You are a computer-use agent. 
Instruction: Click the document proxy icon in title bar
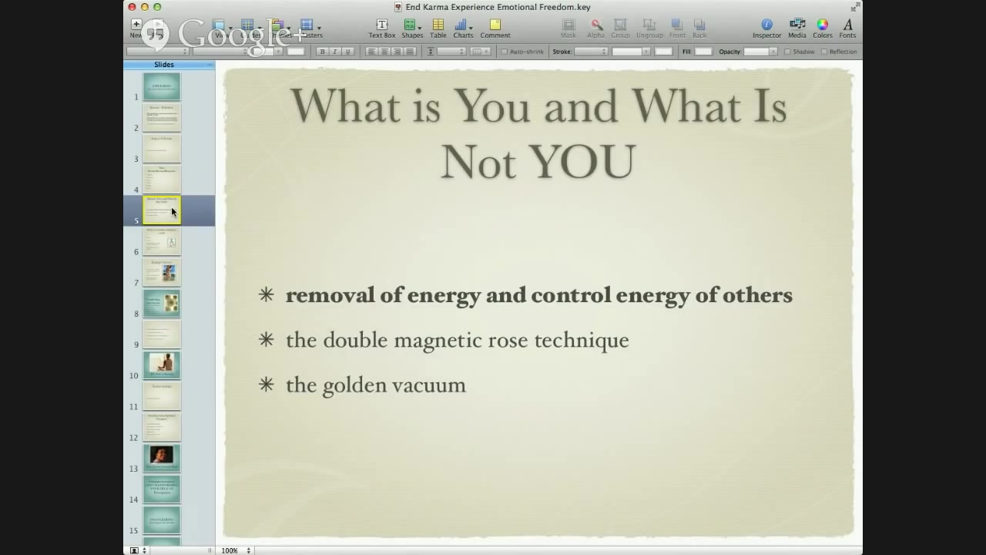(398, 7)
